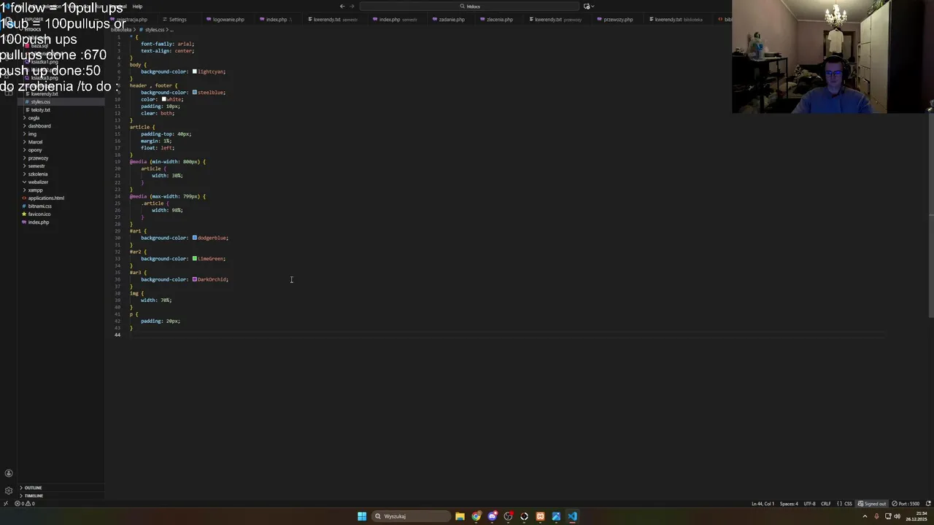Open XAMPP from the taskbar
934x525 pixels.
[x=540, y=516]
